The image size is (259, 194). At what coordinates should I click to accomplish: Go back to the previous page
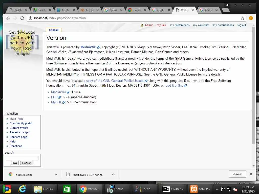[8, 18]
